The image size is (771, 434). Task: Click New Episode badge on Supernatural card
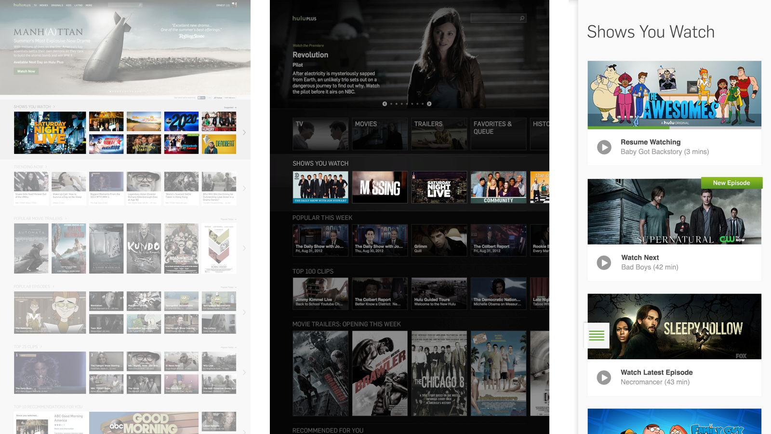pos(731,183)
